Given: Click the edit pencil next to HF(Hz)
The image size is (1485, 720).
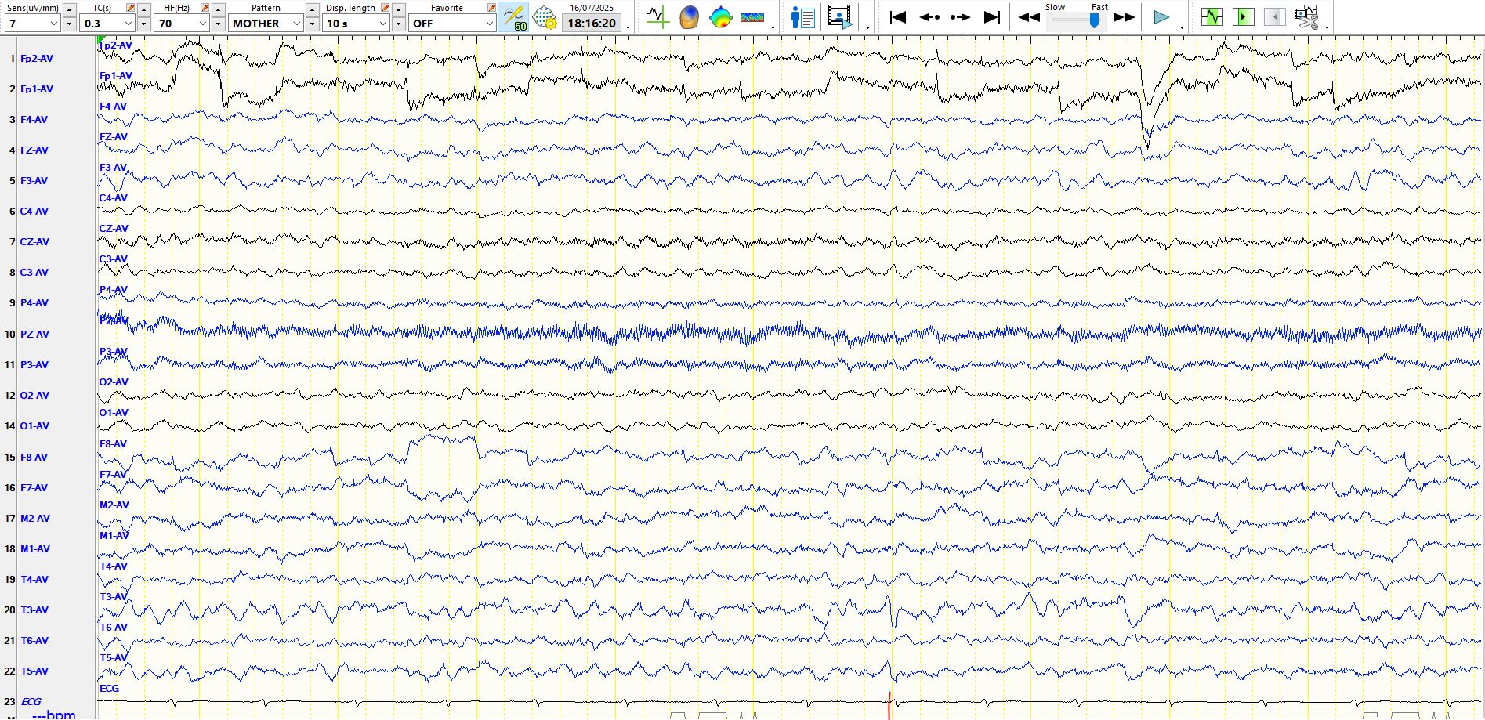Looking at the screenshot, I should point(205,8).
